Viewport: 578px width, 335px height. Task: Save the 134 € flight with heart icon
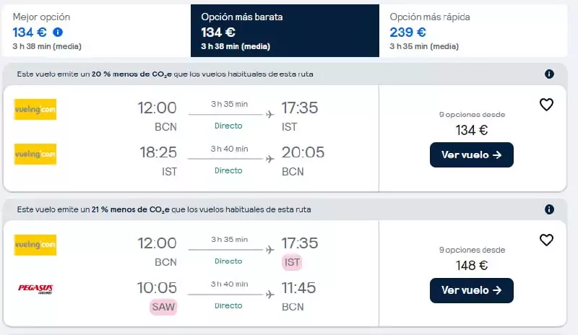(546, 105)
